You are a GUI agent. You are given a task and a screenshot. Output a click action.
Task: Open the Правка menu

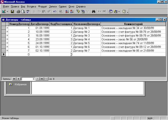coord(15,7)
